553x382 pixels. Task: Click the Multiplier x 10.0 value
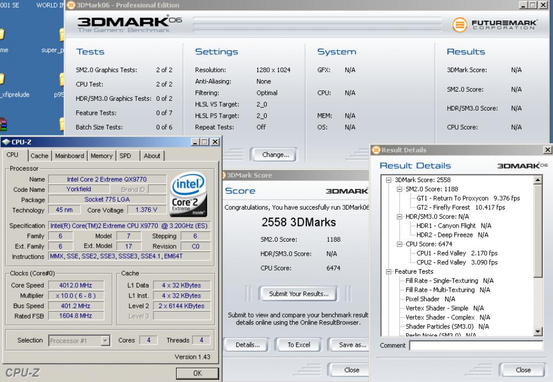coord(76,296)
